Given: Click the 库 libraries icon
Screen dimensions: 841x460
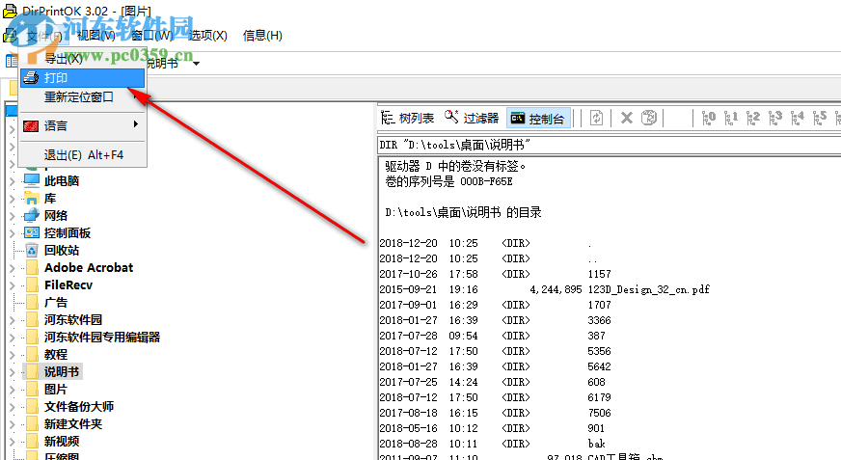Looking at the screenshot, I should click(x=32, y=199).
